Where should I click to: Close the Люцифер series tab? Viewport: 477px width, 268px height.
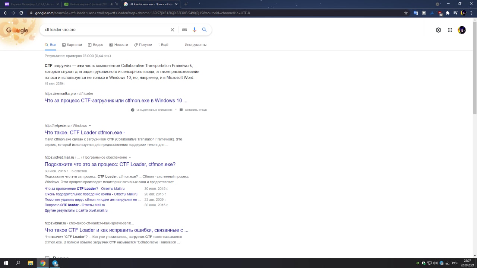point(57,4)
